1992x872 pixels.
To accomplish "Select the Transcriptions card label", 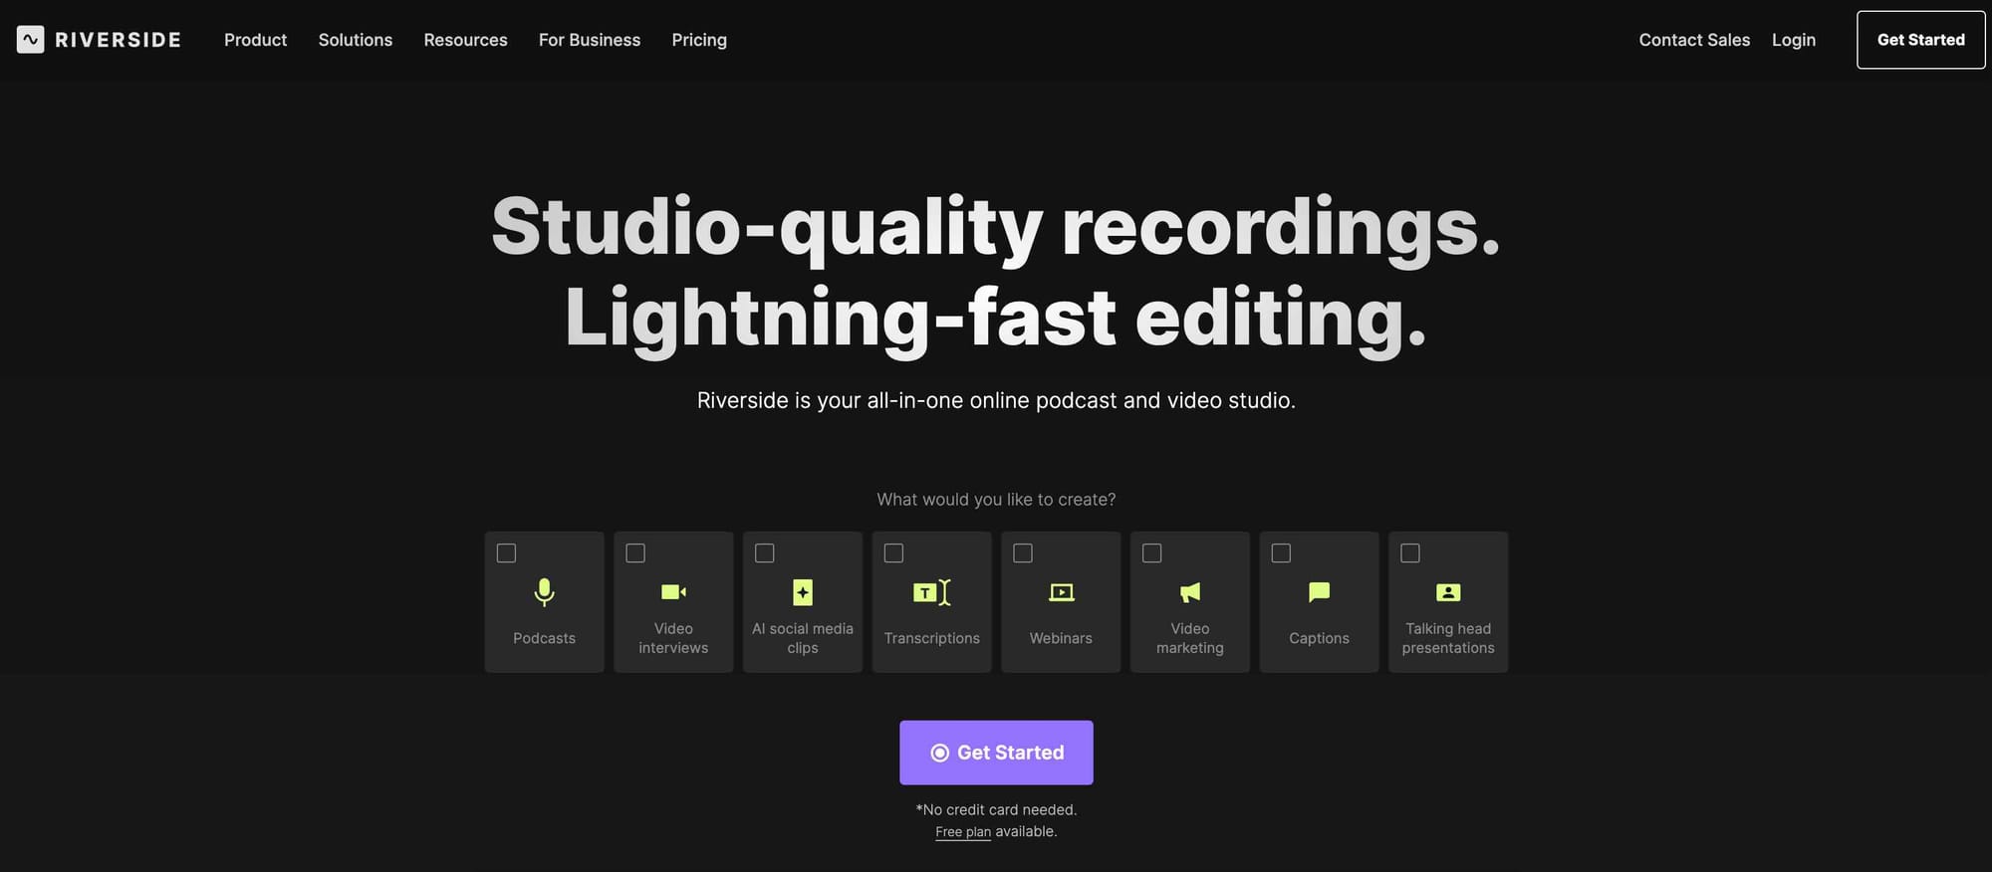I will (x=932, y=638).
